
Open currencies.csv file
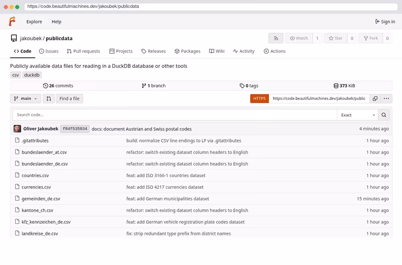pos(36,187)
